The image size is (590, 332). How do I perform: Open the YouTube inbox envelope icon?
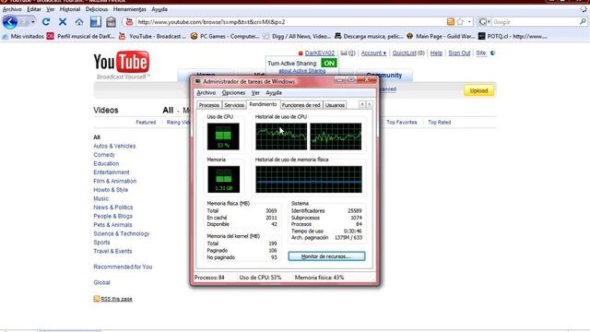[344, 53]
